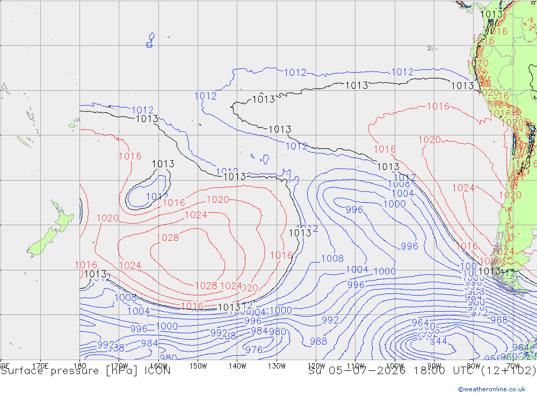Select the 130W longitude axis label

(x=277, y=366)
